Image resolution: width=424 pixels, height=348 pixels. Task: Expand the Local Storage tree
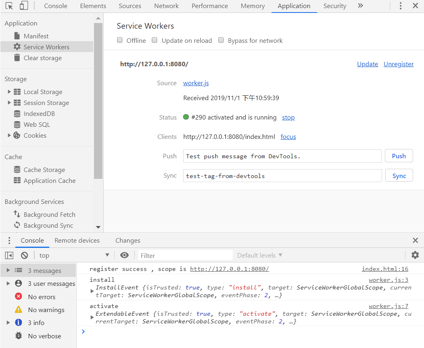[x=9, y=92]
